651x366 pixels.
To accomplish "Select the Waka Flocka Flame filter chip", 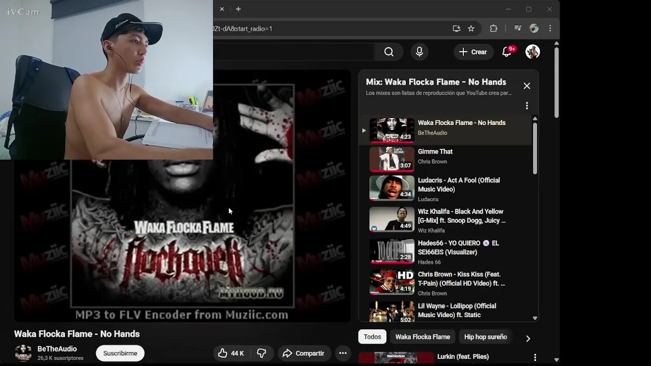I will (x=423, y=337).
